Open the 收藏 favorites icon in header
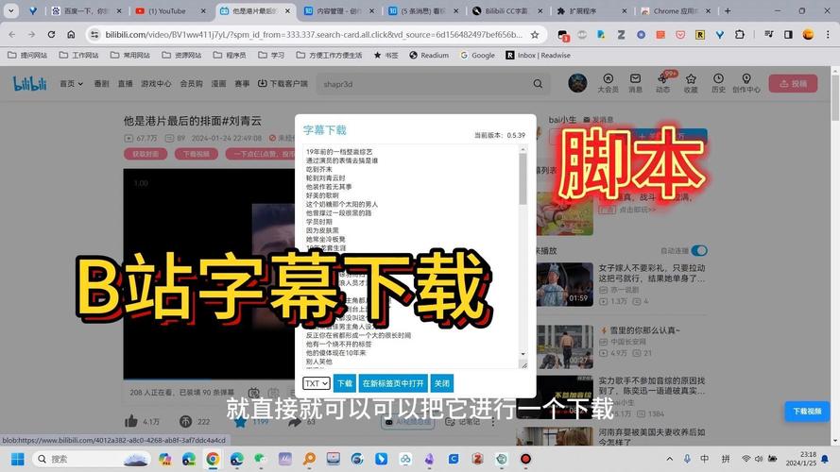Viewport: 840px width, 472px height. [x=691, y=83]
